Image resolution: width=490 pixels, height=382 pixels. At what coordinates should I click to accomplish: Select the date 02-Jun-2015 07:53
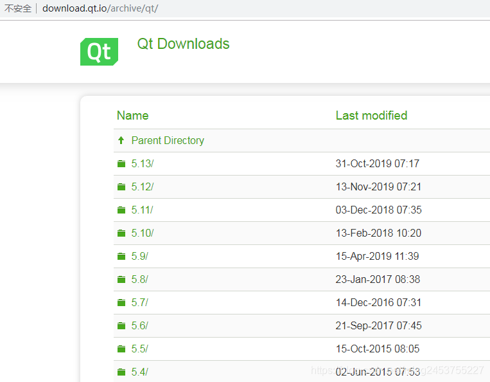point(378,372)
